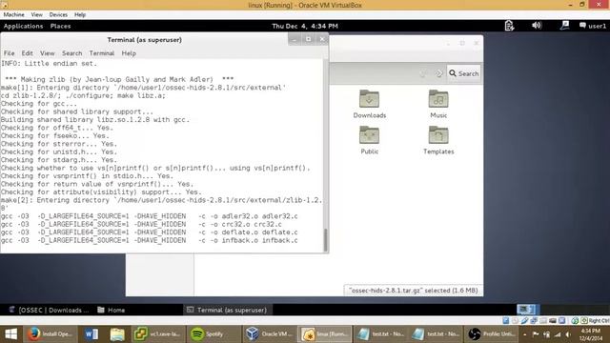Open the terminal Edit menu
The image size is (610, 343).
tap(28, 53)
